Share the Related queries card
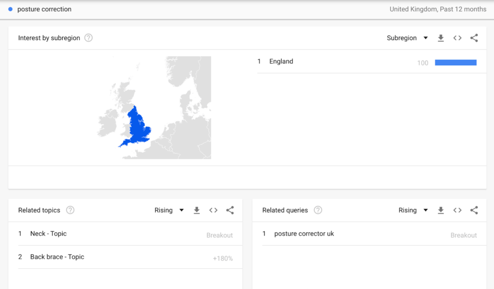The image size is (494, 289). coord(474,210)
